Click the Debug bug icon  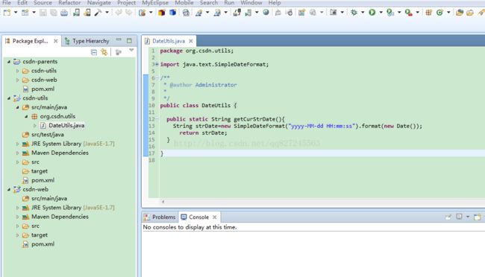[354, 13]
